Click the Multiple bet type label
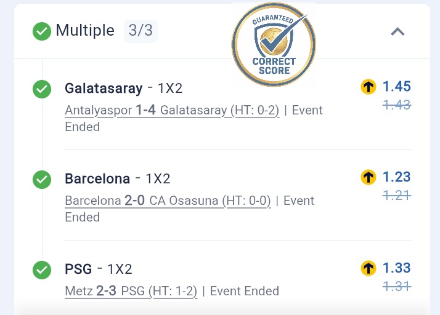This screenshot has width=440, height=315. tap(85, 30)
